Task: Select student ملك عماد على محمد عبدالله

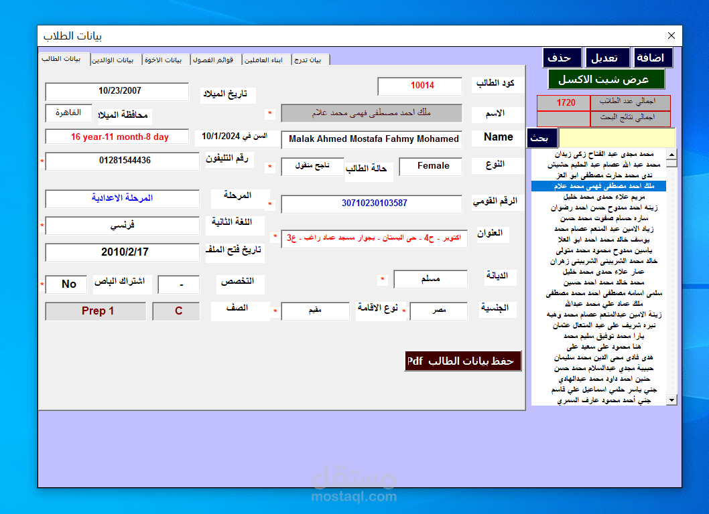Action: click(598, 304)
